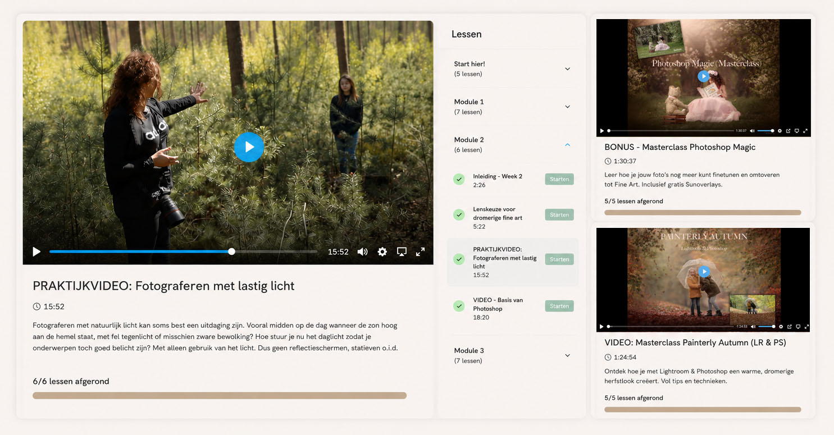
Task: Toggle completion check for Lenskeuze voor dromerige fine art
Action: pyautogui.click(x=459, y=214)
